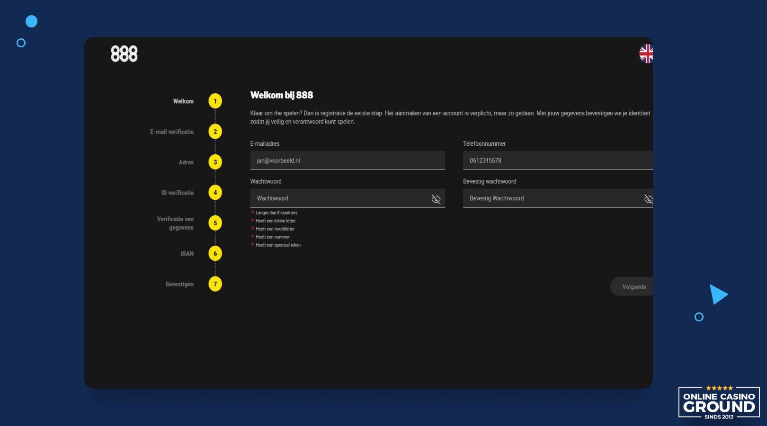This screenshot has width=767, height=426.
Task: Open the IBAN step label
Action: coord(187,254)
